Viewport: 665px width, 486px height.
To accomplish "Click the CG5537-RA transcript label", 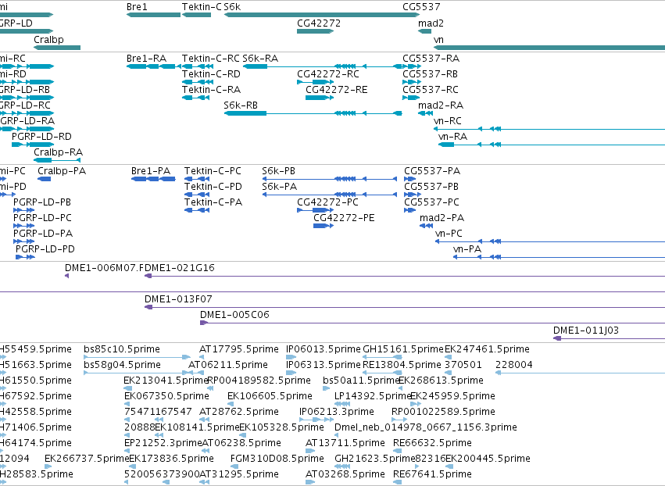I will [431, 58].
